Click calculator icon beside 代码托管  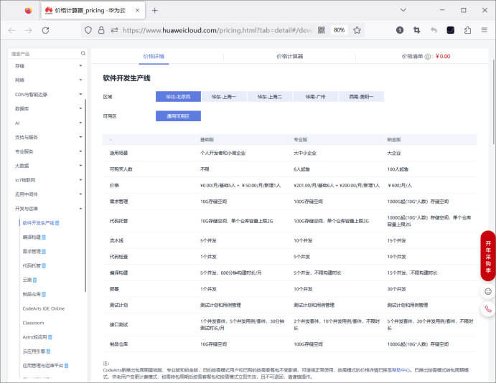(44, 266)
